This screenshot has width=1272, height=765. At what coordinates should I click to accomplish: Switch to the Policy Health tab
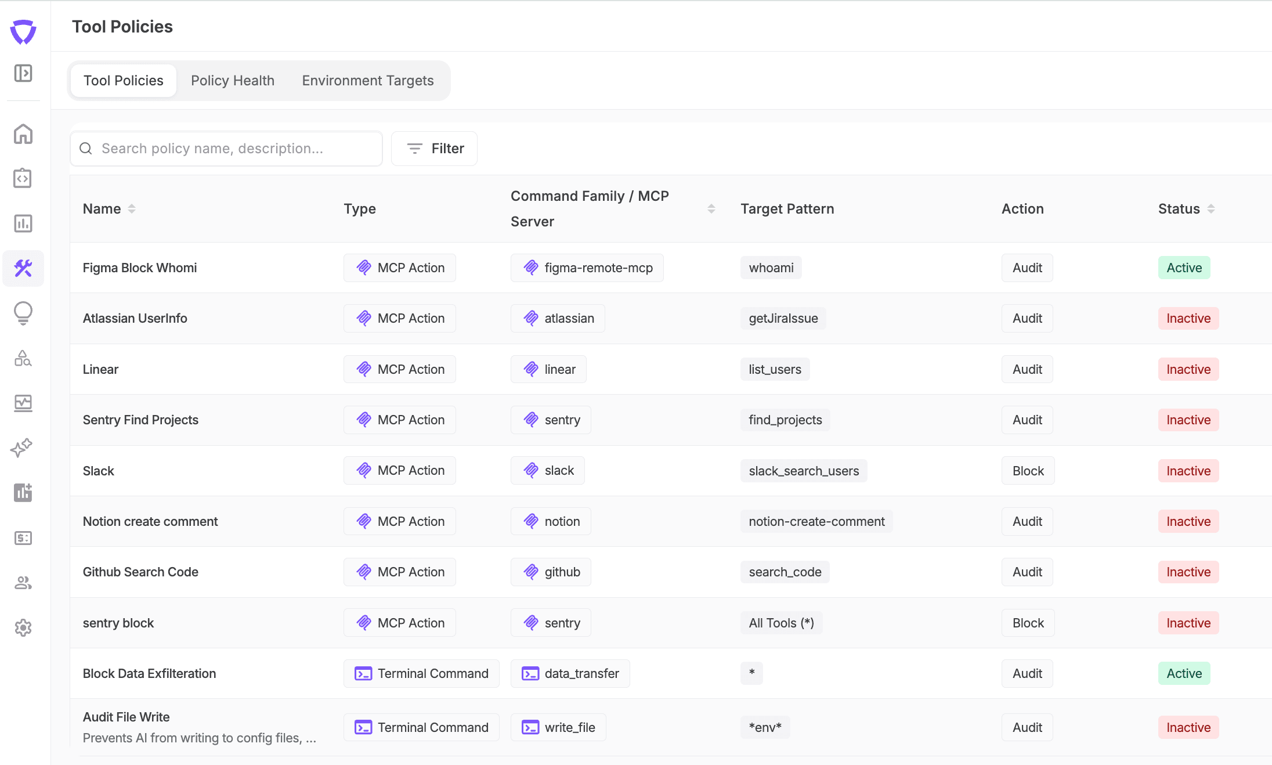[233, 80]
